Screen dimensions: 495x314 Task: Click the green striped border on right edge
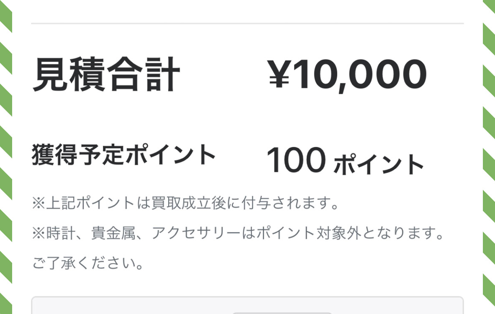[x=489, y=157]
